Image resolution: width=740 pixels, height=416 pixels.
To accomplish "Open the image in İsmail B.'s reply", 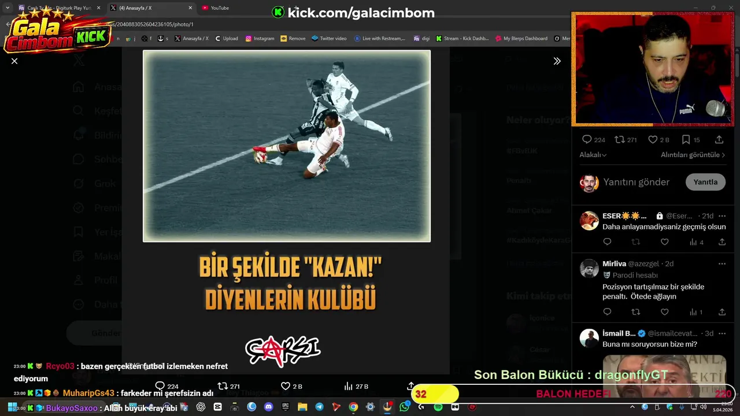I will [664, 376].
